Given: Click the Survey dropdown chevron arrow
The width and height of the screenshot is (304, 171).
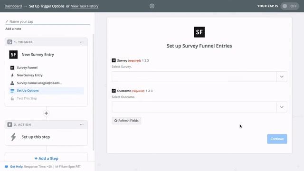Looking at the screenshot, I should (282, 76).
